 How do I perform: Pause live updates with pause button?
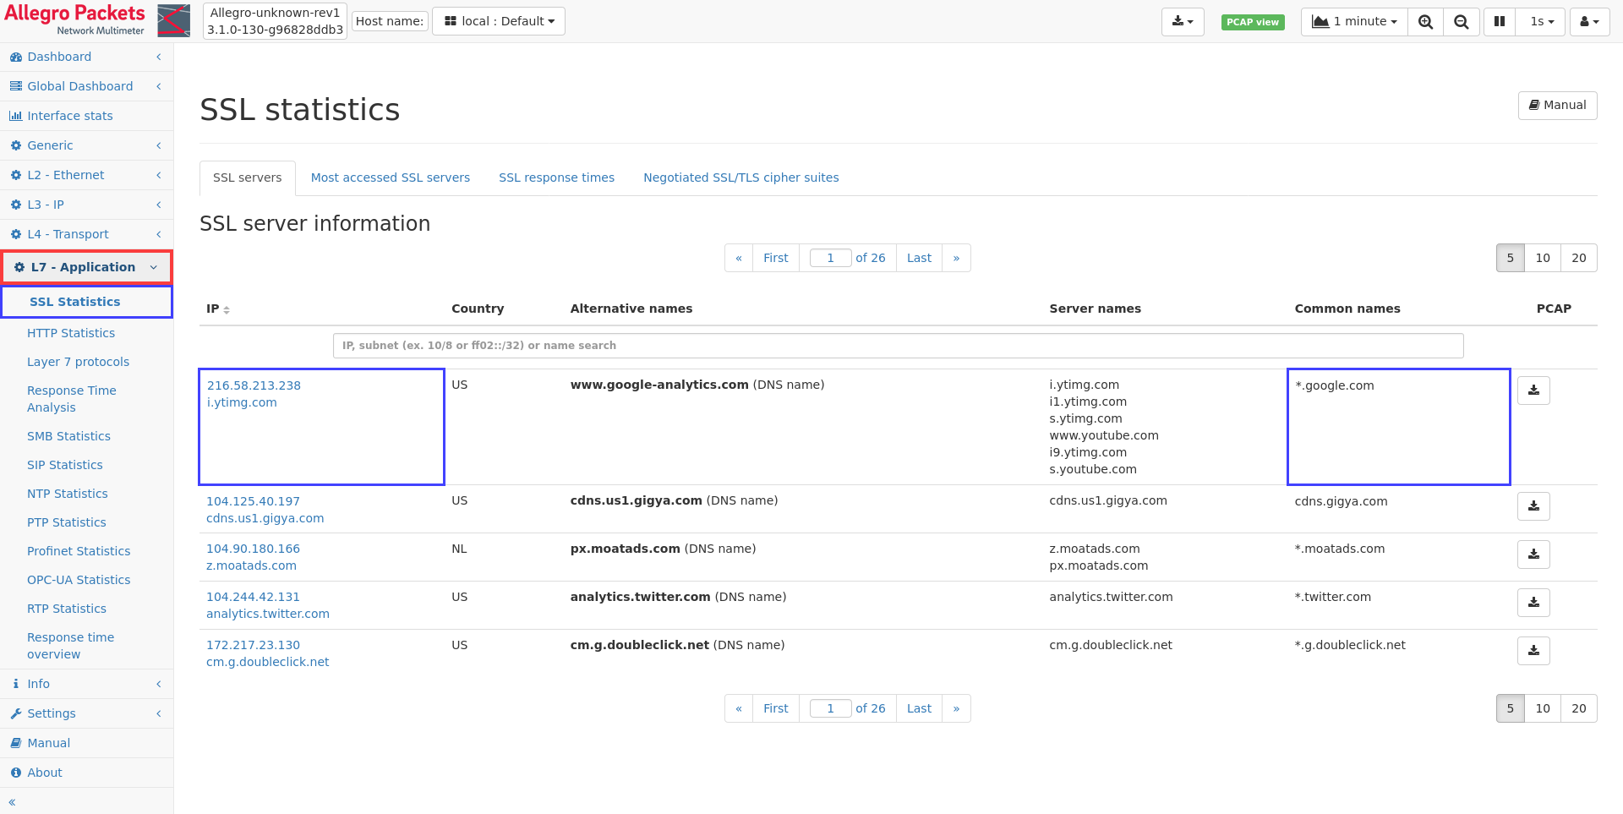(1500, 22)
